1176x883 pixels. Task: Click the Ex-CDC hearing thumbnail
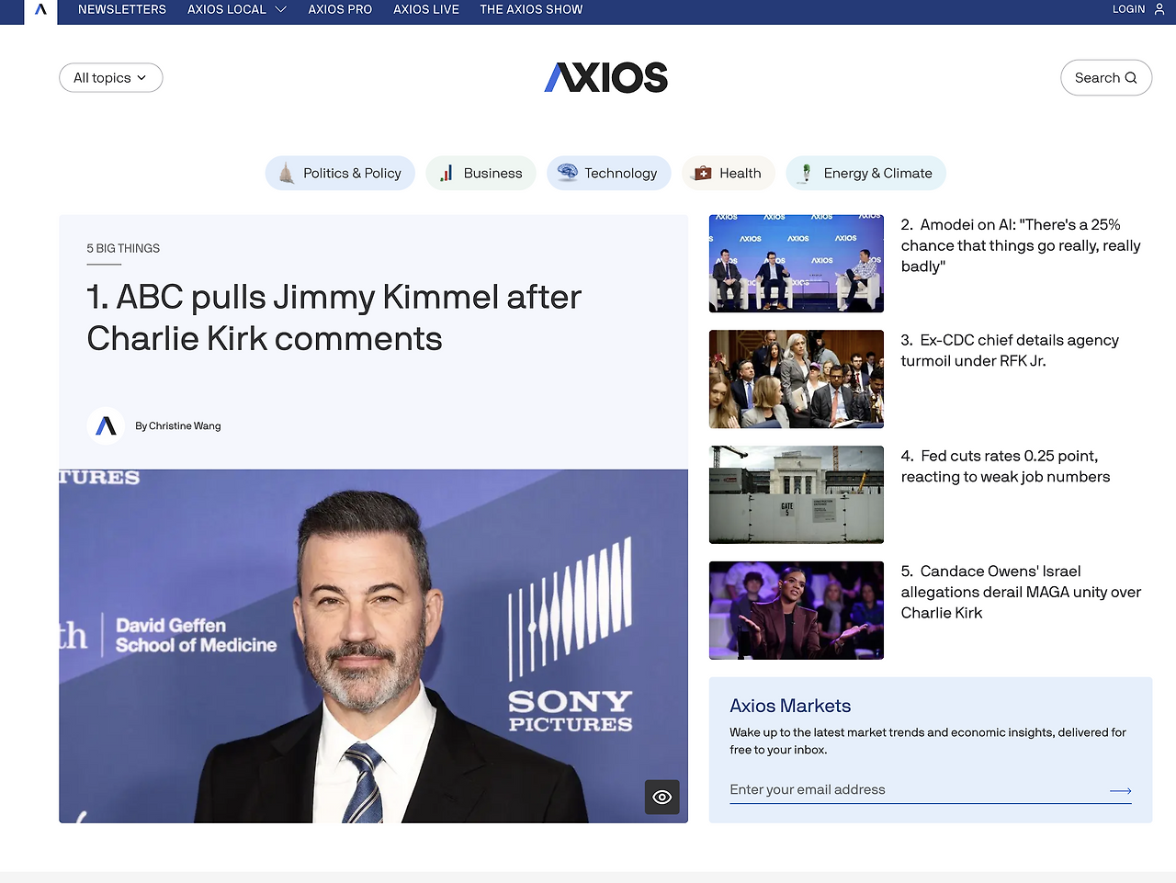pos(797,379)
